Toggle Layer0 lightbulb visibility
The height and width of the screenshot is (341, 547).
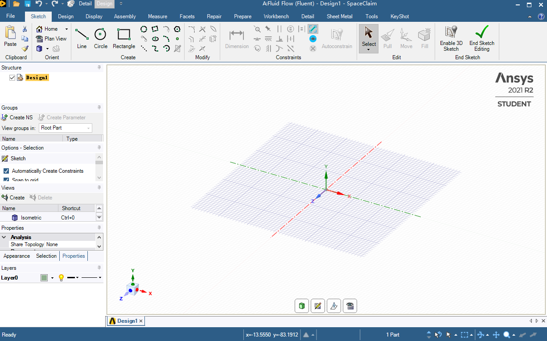62,278
